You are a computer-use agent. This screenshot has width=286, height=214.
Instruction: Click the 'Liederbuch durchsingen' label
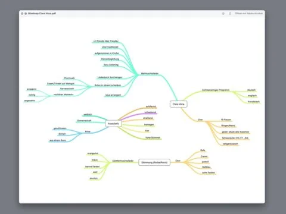tap(110, 77)
